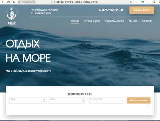Open the tab sync devices icon
This screenshot has height=121, width=160.
(x=154, y=2)
